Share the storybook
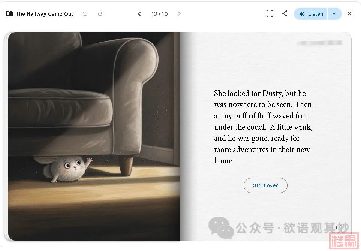This screenshot has width=361, height=251. 285,14
